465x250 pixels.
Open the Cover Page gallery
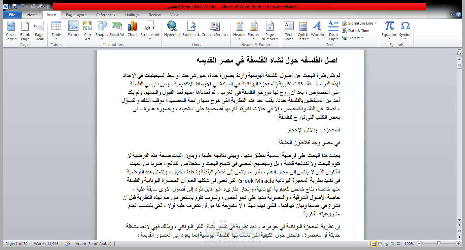click(11, 31)
